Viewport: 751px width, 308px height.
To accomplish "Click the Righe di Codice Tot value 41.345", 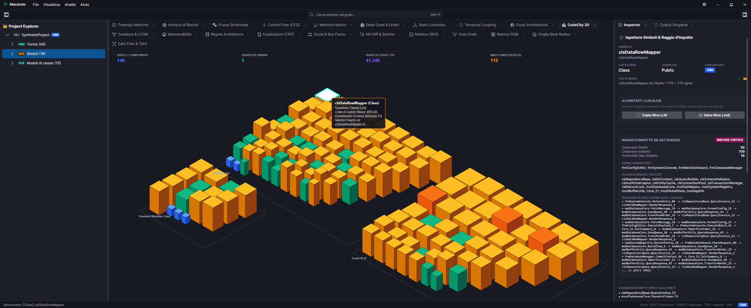I will [x=373, y=60].
